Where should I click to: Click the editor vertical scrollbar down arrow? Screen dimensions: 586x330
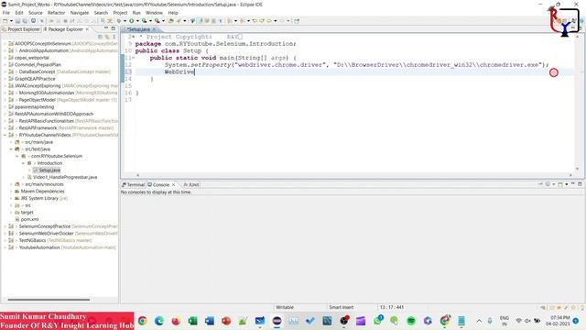pos(578,169)
